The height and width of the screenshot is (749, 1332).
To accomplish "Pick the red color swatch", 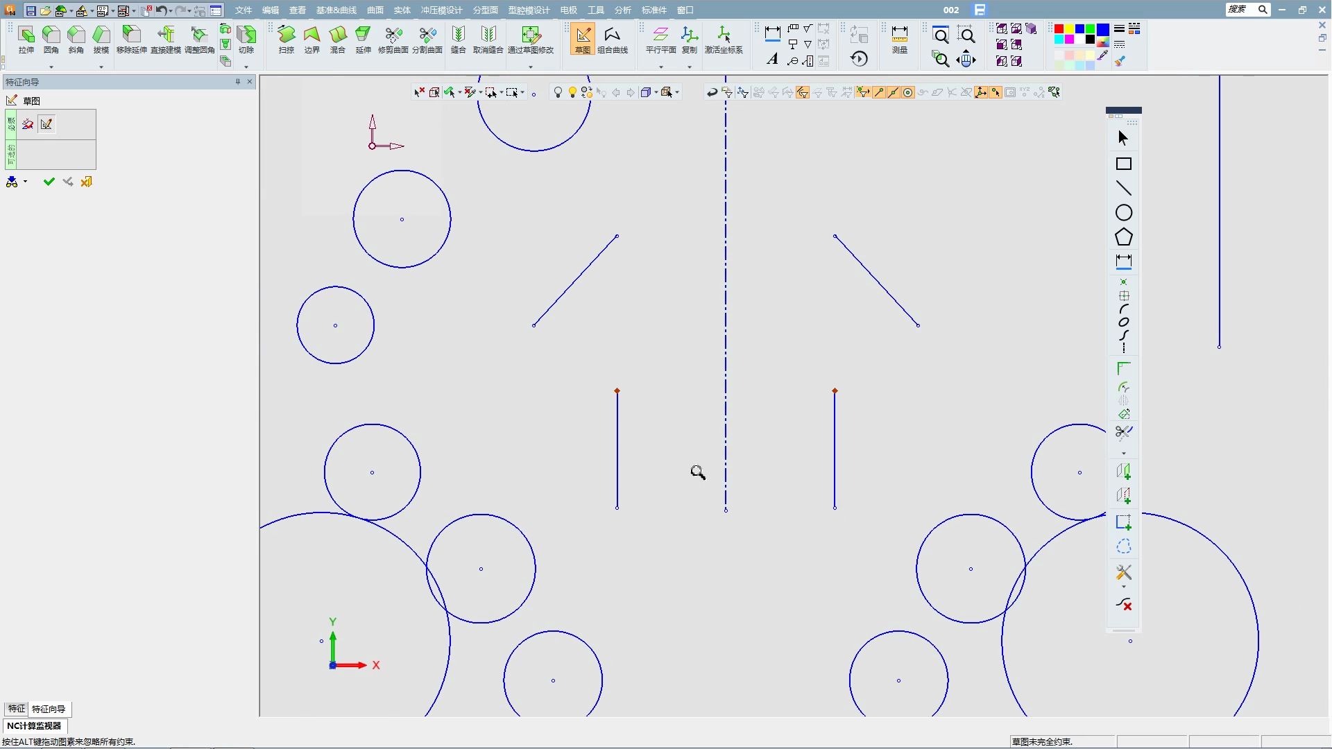I will tap(1059, 29).
